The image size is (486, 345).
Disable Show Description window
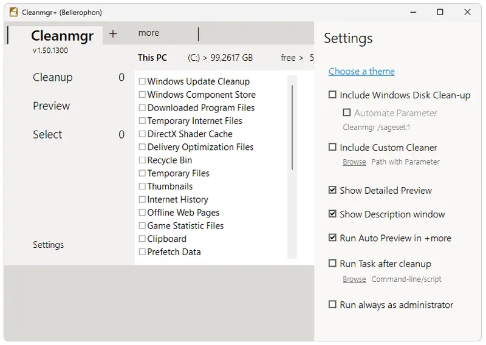[332, 214]
